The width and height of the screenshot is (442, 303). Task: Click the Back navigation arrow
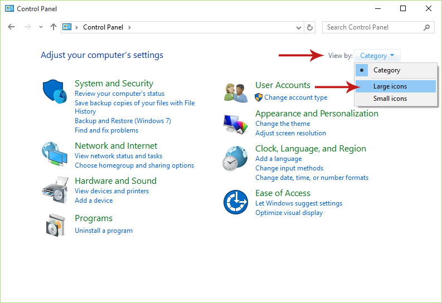point(12,27)
